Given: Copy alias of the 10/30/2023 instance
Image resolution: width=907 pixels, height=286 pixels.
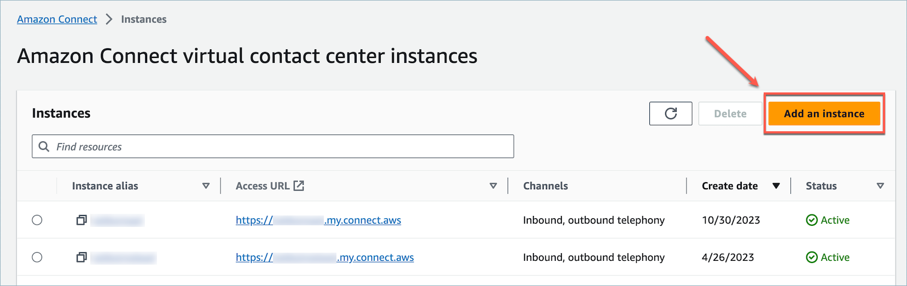Looking at the screenshot, I should [82, 220].
